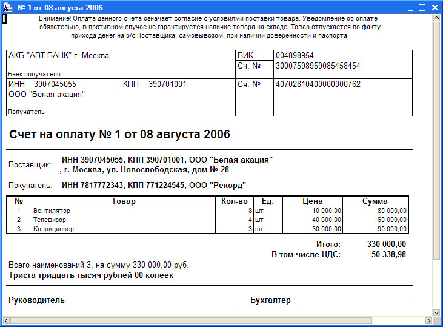The width and height of the screenshot is (443, 327).
Task: Click the Сумма column header
Action: (x=375, y=201)
